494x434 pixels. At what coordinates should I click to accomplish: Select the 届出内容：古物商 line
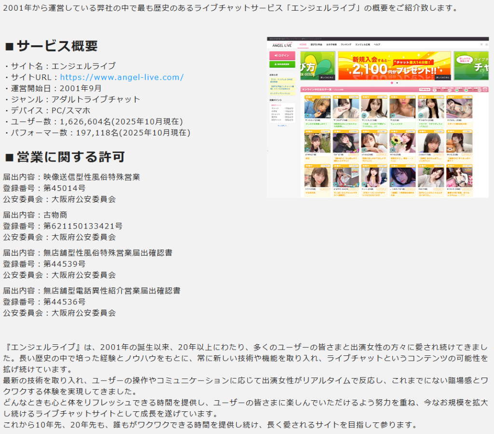tap(35, 215)
